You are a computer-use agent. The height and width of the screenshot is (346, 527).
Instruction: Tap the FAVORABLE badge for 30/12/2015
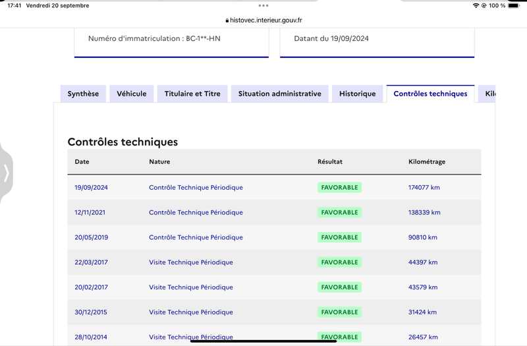pyautogui.click(x=339, y=312)
